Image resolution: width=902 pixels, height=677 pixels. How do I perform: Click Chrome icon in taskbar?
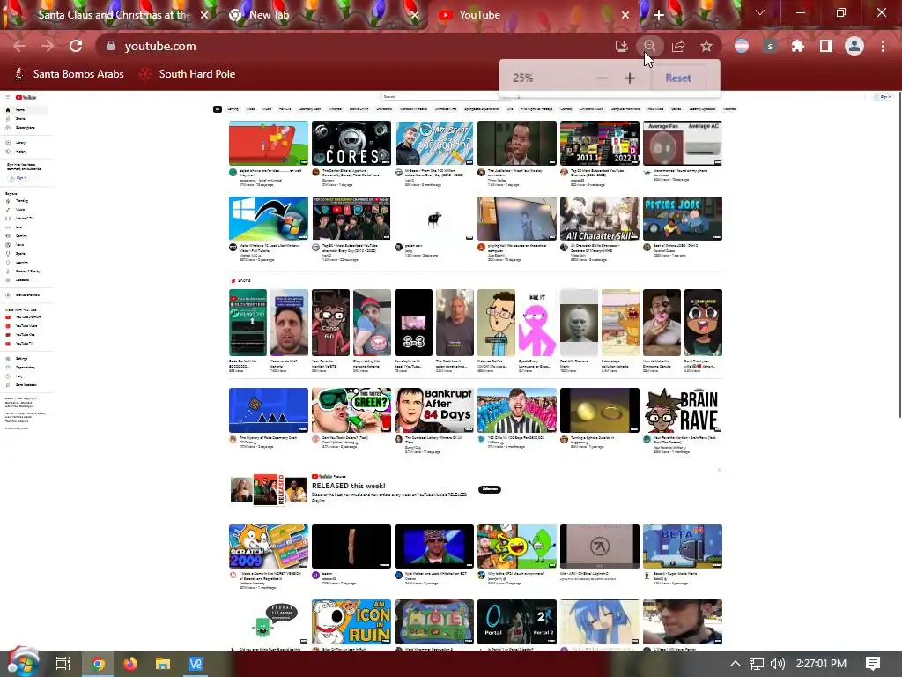click(x=99, y=664)
